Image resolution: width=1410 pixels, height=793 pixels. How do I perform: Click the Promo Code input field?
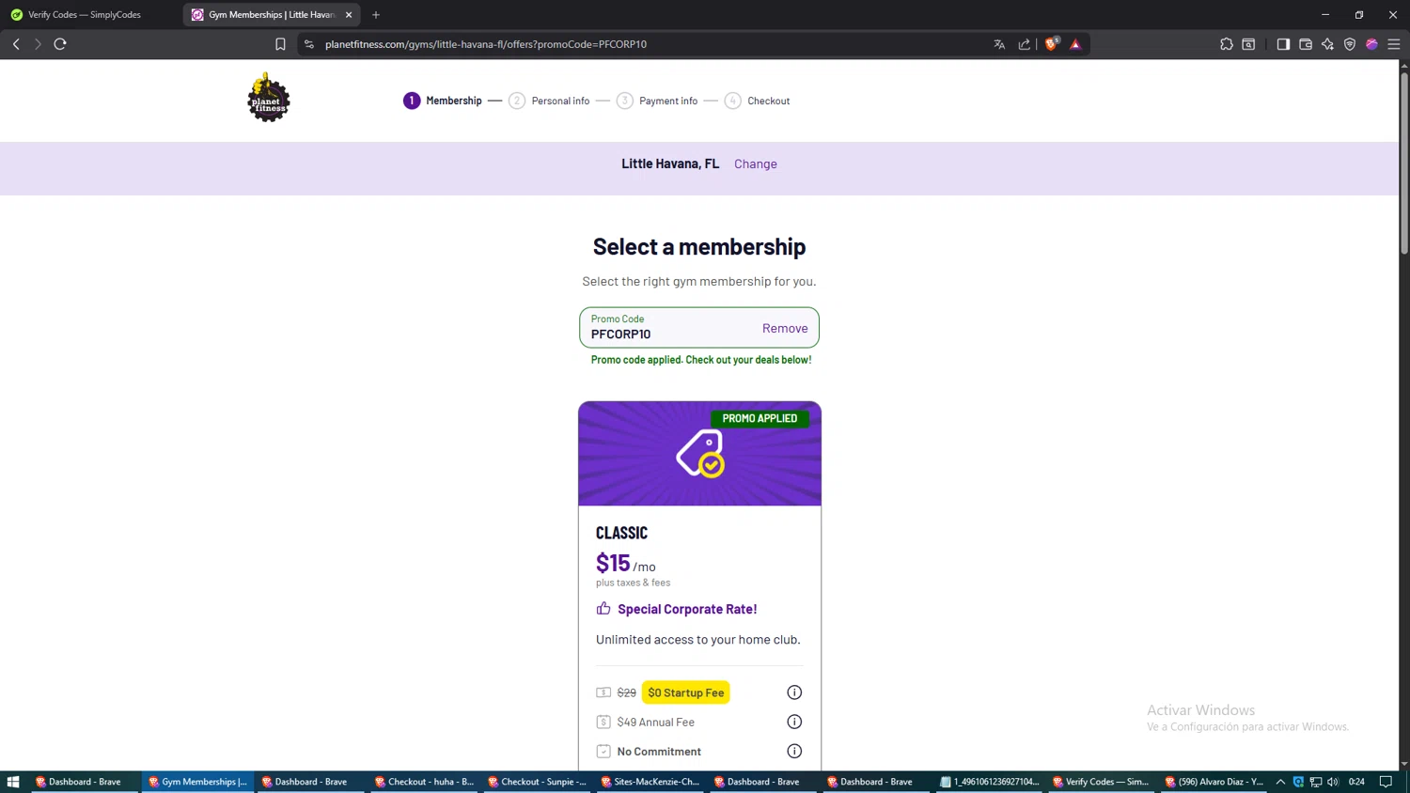coord(667,334)
